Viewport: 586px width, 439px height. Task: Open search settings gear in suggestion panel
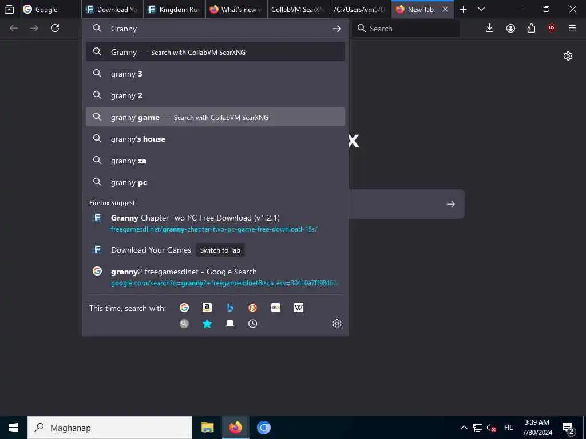point(337,324)
